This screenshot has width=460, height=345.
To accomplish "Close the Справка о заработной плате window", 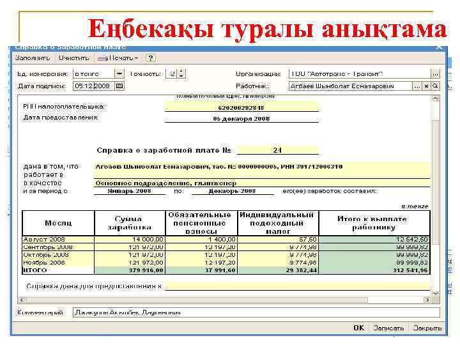I will [x=439, y=47].
